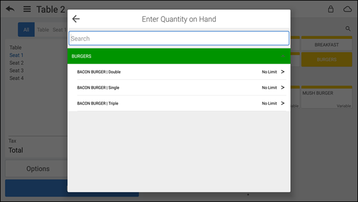Open the BURGERS category button in the background

[x=326, y=60]
